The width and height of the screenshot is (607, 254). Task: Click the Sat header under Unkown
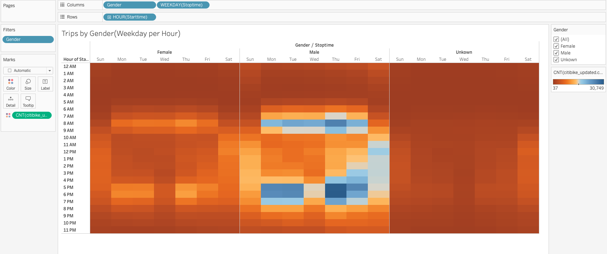tap(528, 59)
